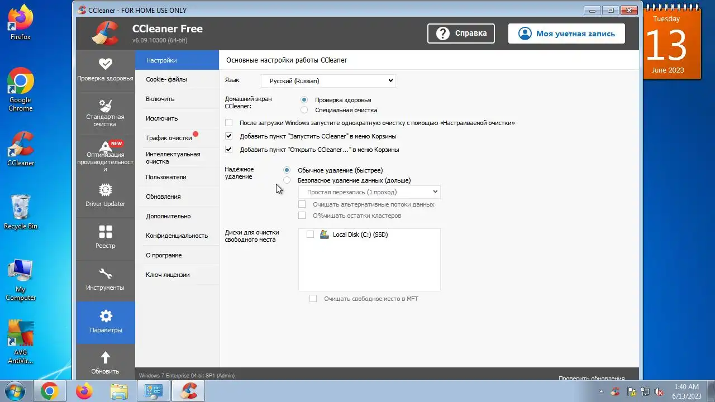The width and height of the screenshot is (715, 402).
Task: Open the Простая перезапись overwrite dropdown
Action: click(x=370, y=192)
